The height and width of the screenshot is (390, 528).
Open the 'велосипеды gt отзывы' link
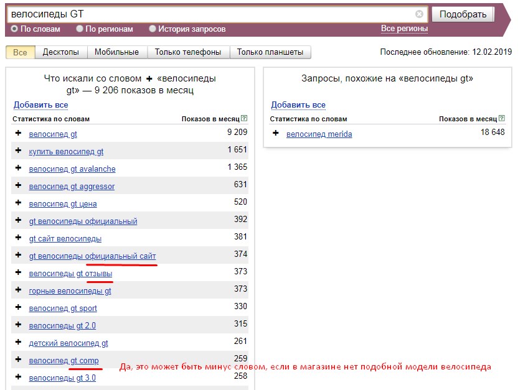(x=70, y=274)
